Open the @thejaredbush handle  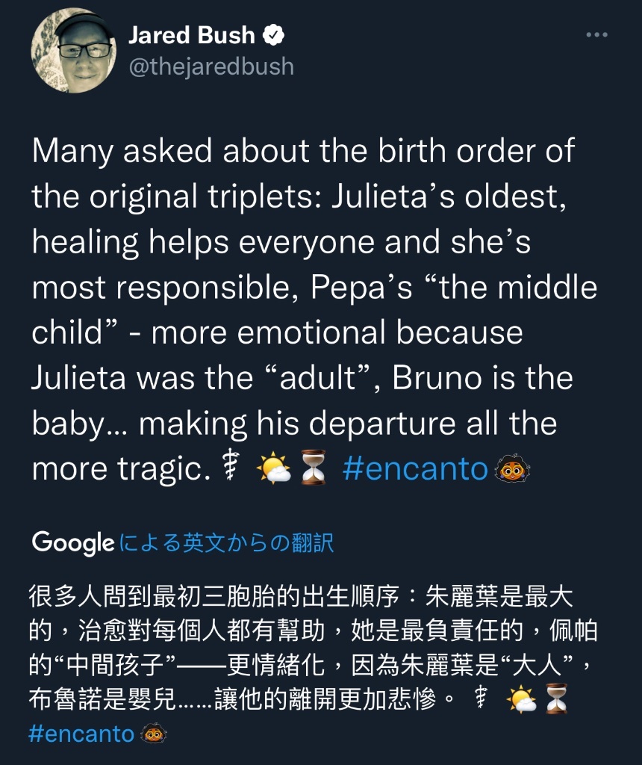coord(211,66)
